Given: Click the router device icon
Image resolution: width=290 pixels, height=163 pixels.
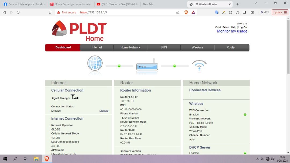Looking at the screenshot, I should click(147, 64).
